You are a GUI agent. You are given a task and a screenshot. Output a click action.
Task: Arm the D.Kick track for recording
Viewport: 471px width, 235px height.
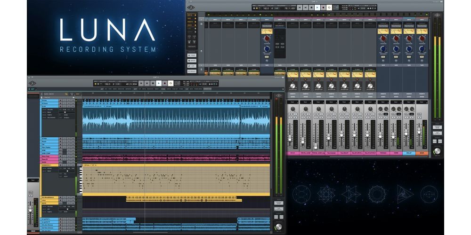pos(60,101)
